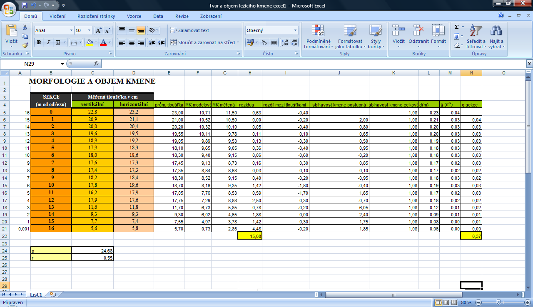Increase decimal places icon
This screenshot has height=307, width=533.
click(x=285, y=42)
